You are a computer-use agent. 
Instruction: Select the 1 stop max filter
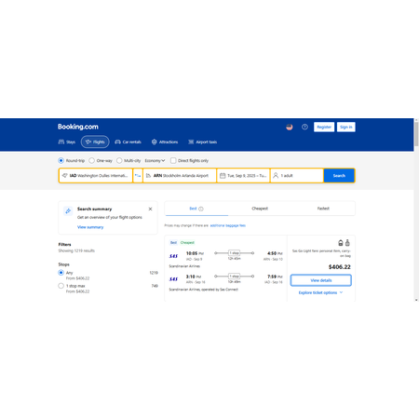61,286
